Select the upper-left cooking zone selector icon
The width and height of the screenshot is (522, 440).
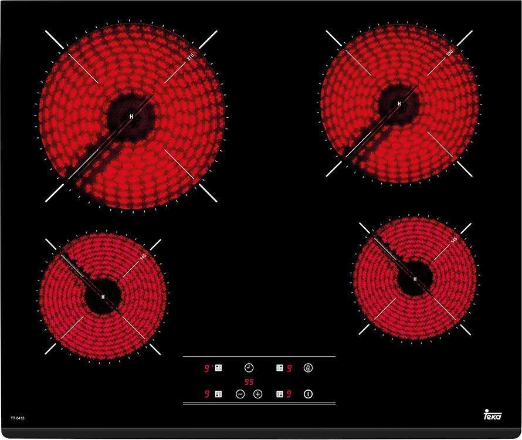pyautogui.click(x=218, y=368)
